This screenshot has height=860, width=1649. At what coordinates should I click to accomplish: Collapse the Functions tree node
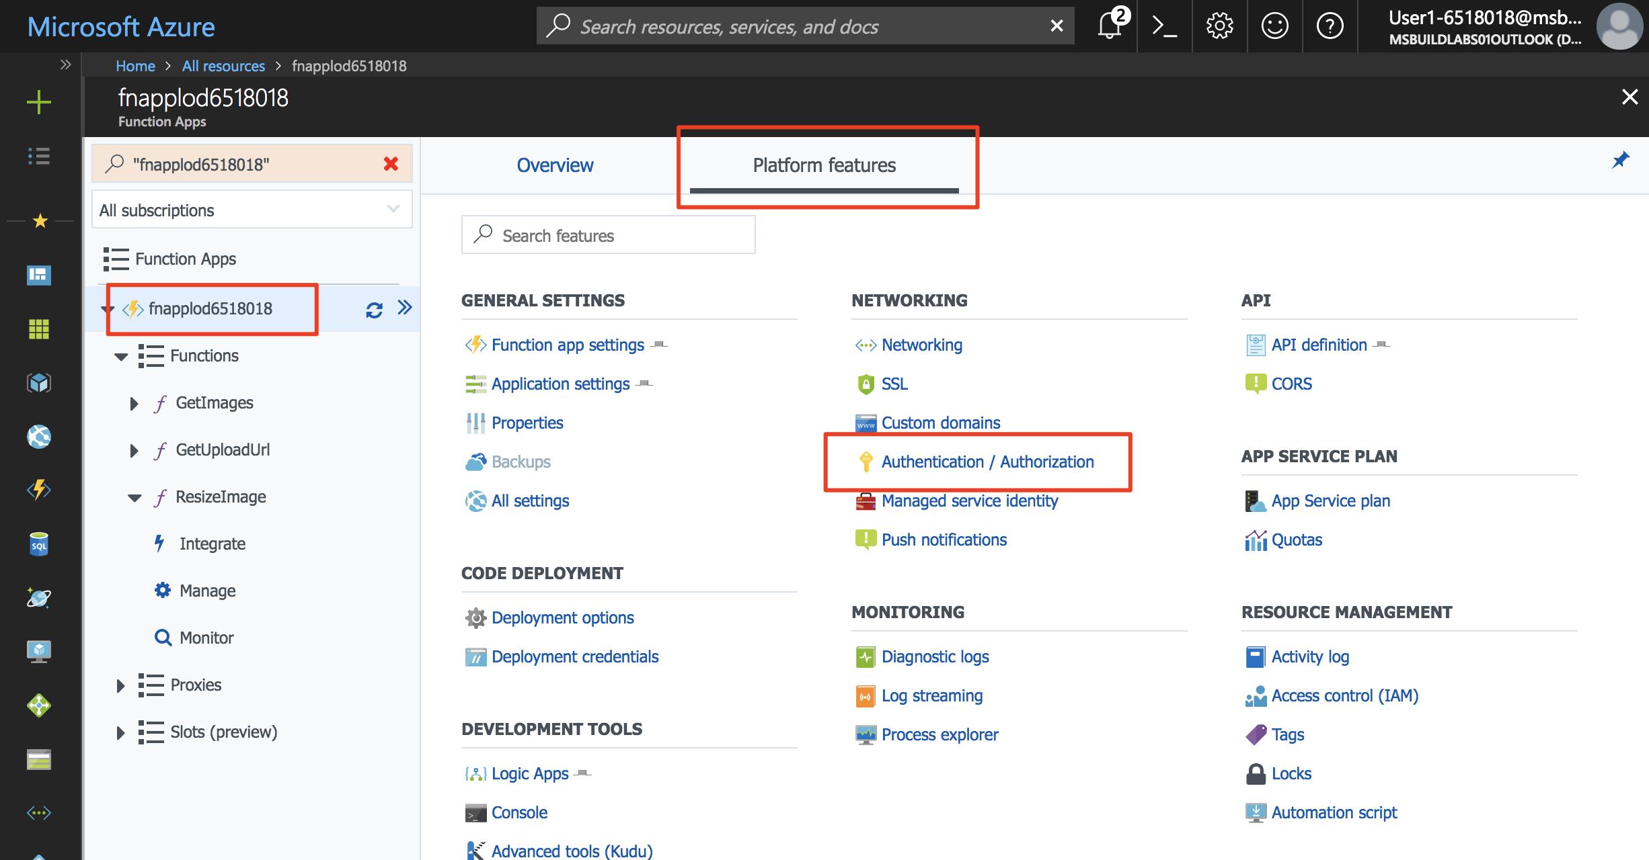tap(121, 356)
